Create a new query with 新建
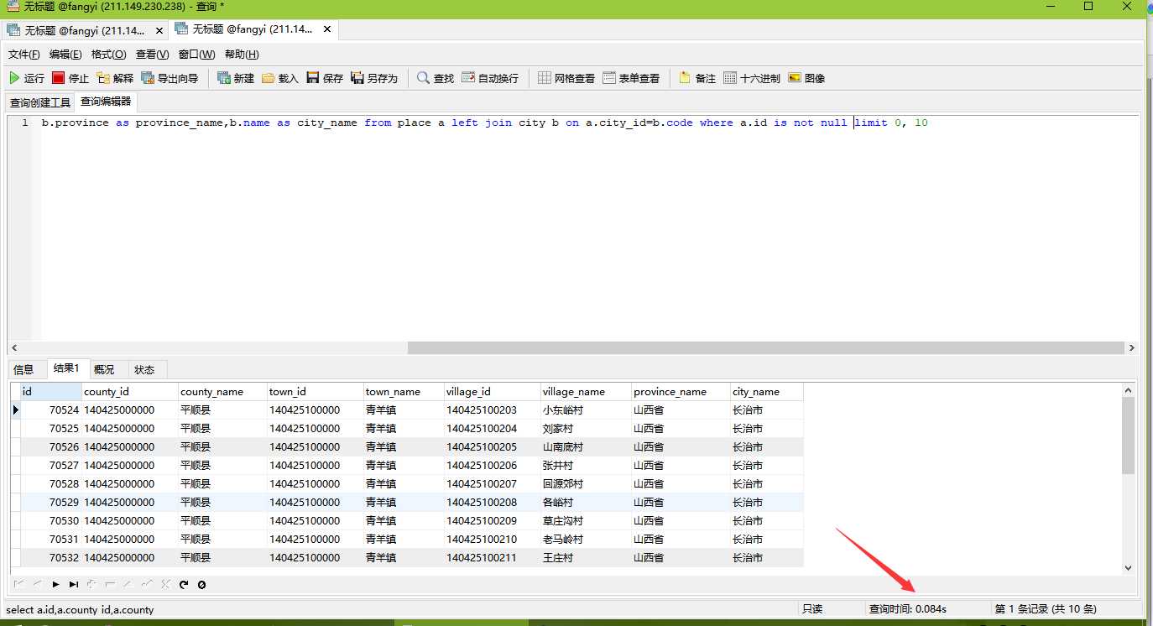The width and height of the screenshot is (1153, 626). [x=236, y=78]
